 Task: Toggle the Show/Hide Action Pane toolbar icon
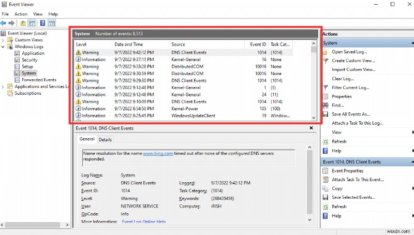tap(52, 23)
